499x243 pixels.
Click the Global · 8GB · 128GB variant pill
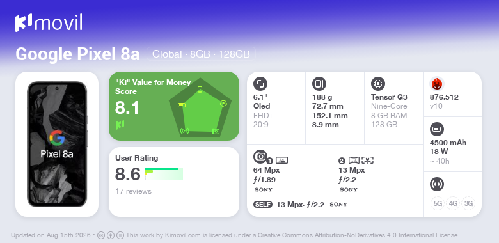(201, 54)
